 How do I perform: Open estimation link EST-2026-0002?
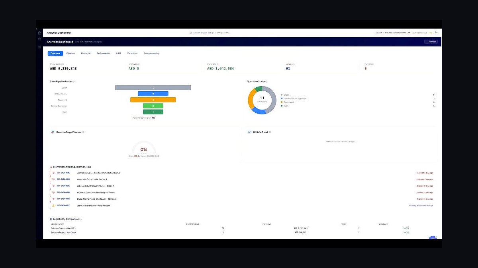[x=64, y=179]
